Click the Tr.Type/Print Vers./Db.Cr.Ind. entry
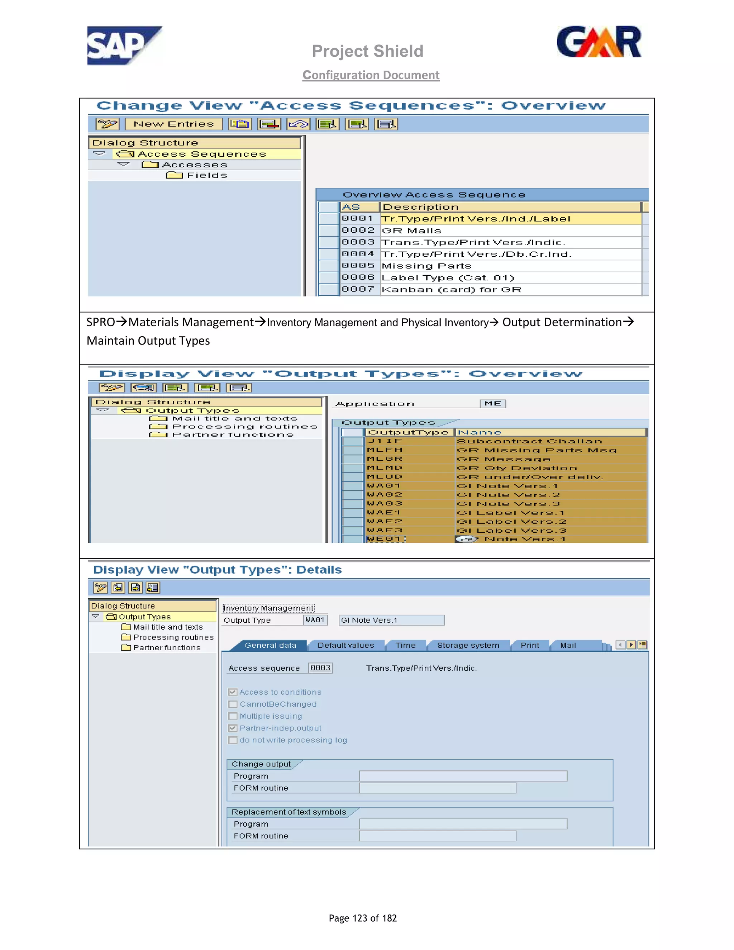The width and height of the screenshot is (734, 950). point(477,254)
